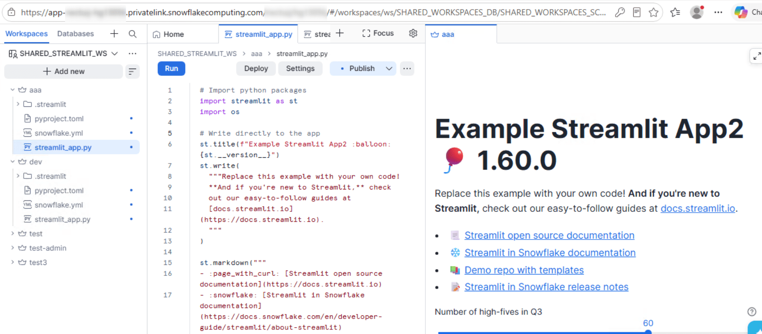
Task: Open the browser profile avatar
Action: point(696,12)
